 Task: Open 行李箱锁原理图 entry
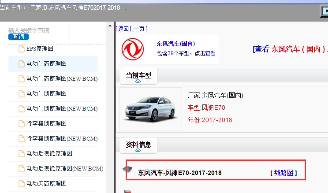(46, 123)
